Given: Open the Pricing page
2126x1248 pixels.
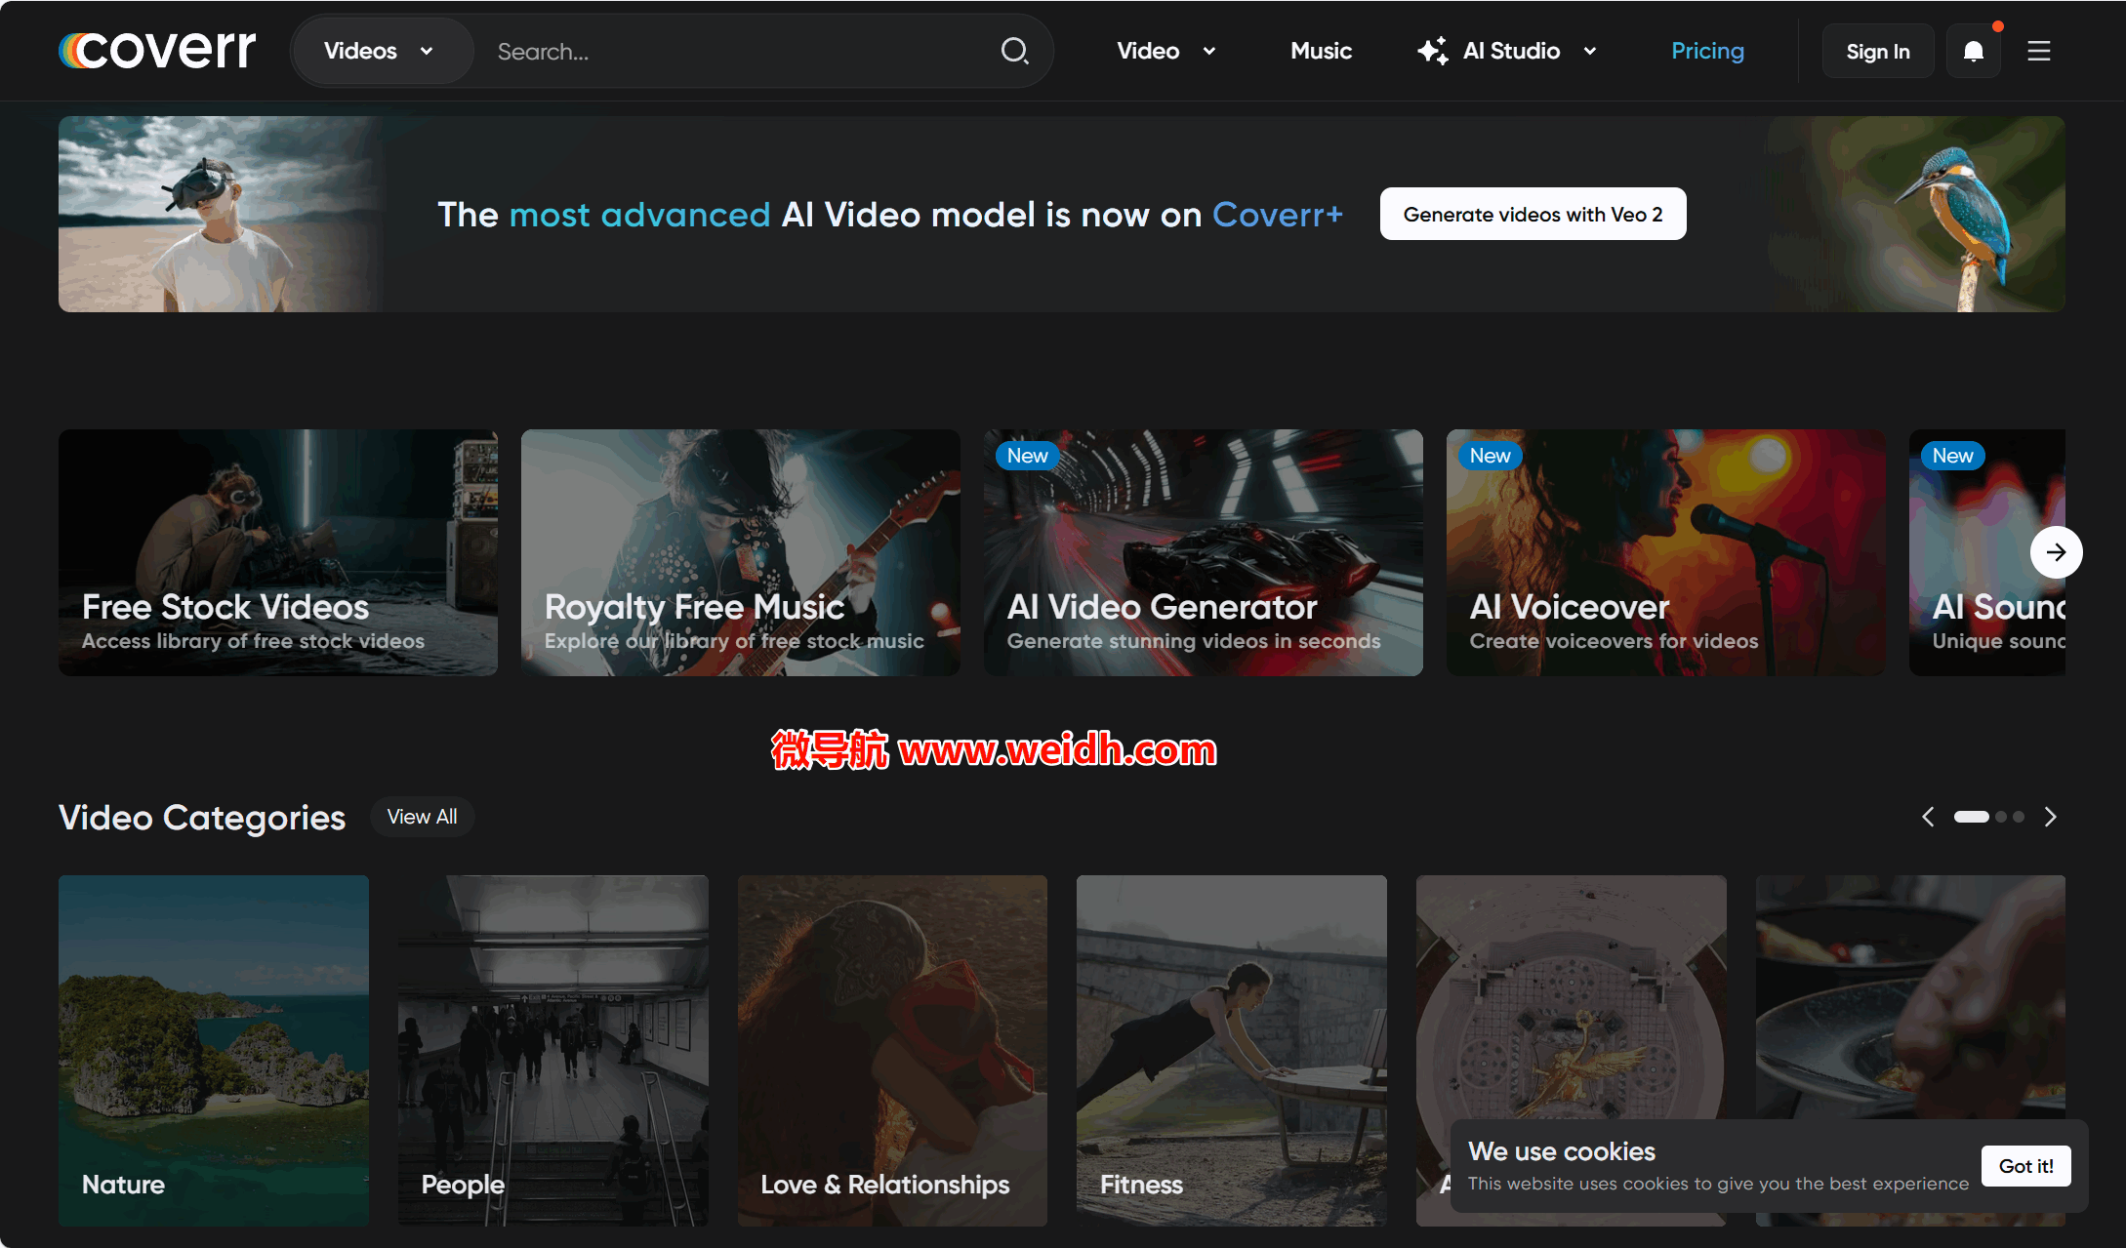Looking at the screenshot, I should point(1707,51).
